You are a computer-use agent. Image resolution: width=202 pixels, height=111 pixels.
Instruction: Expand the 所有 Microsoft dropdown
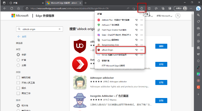165,16
